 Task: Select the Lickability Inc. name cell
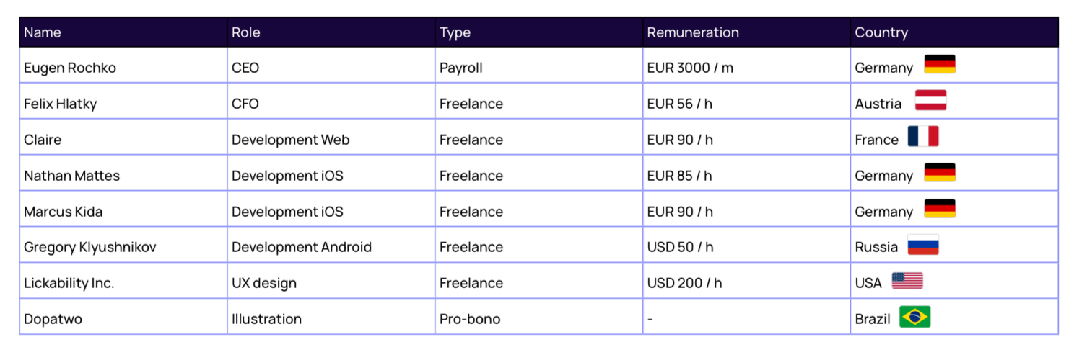(x=69, y=283)
